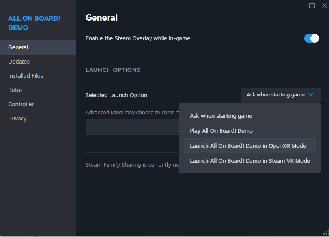Click the Steam Family Sharing notice text
The image size is (329, 237).
[x=133, y=165]
